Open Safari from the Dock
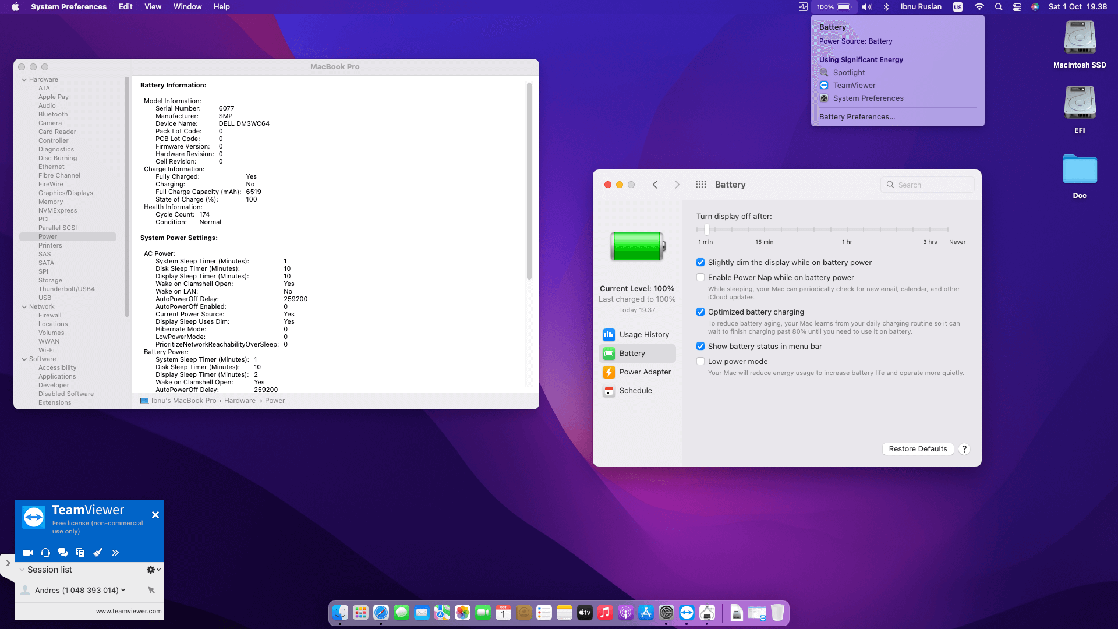 pyautogui.click(x=381, y=613)
